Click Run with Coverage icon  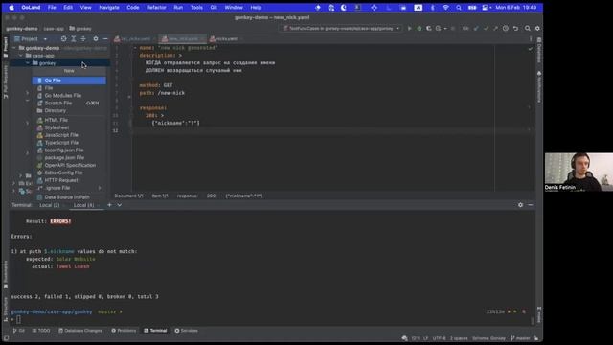(x=429, y=28)
